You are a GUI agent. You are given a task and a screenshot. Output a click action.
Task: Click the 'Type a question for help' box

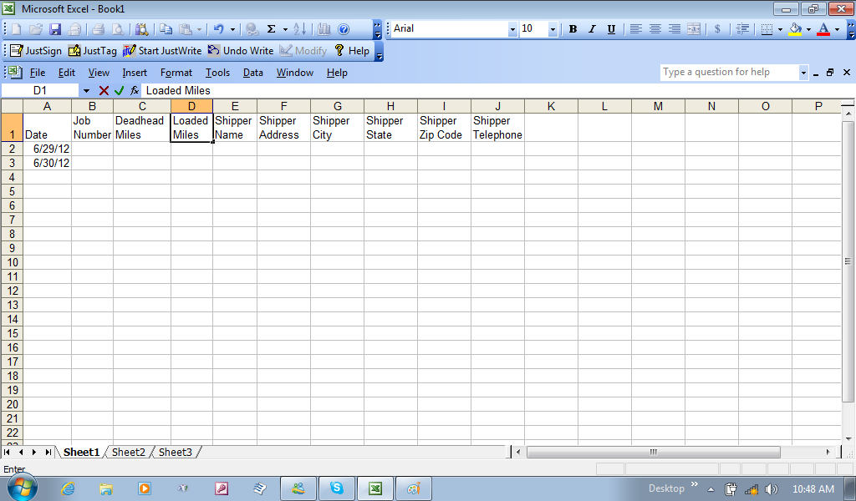click(729, 73)
